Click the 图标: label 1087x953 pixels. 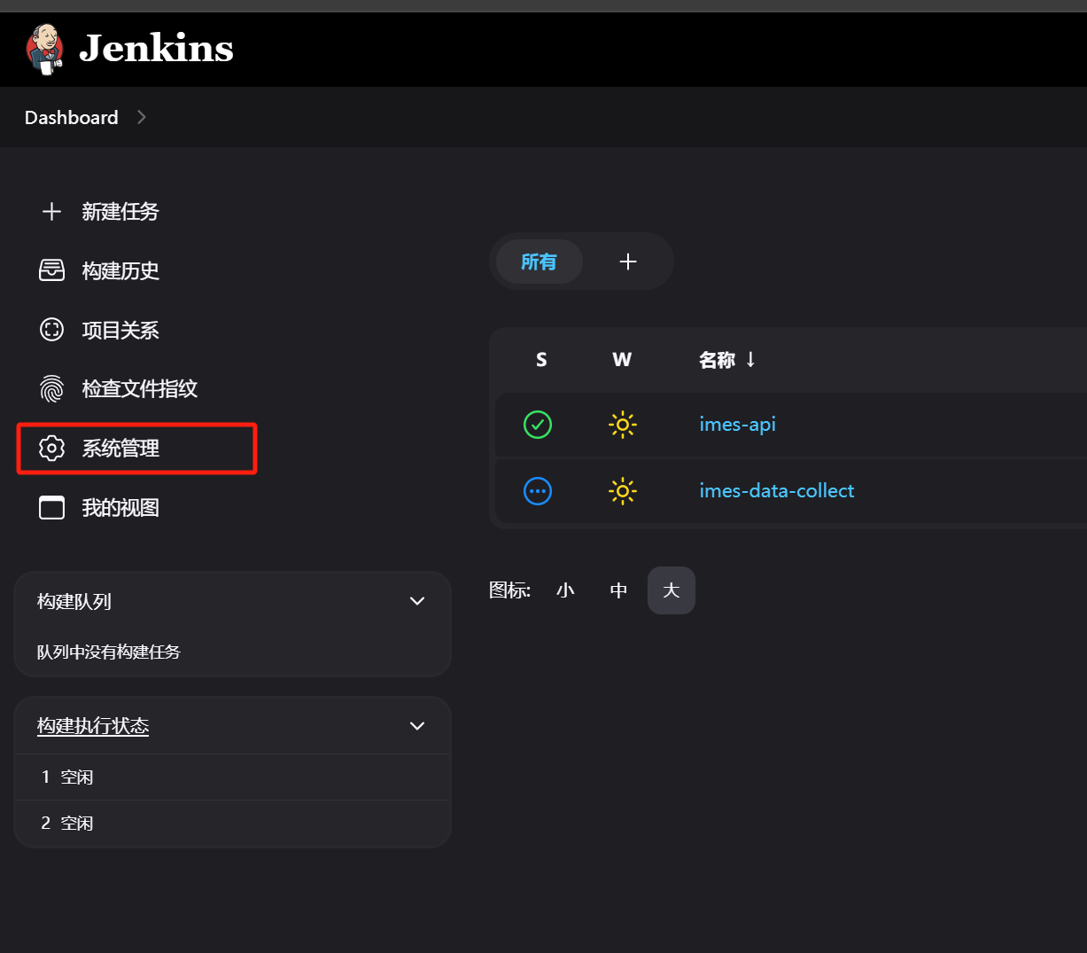(510, 590)
